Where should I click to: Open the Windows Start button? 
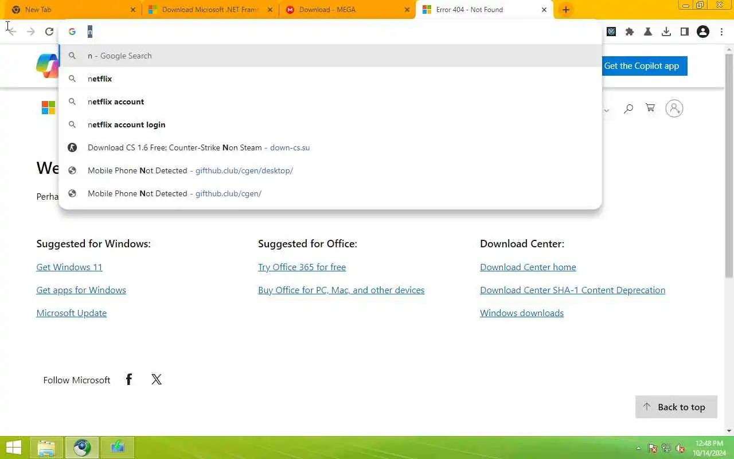(x=13, y=448)
